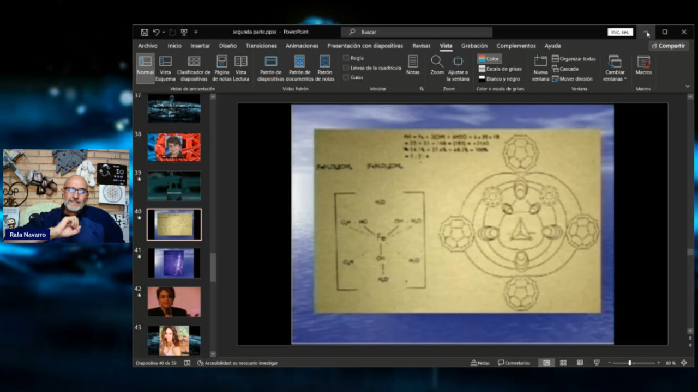Open the Animaciones tab
Image resolution: width=698 pixels, height=392 pixels.
302,46
